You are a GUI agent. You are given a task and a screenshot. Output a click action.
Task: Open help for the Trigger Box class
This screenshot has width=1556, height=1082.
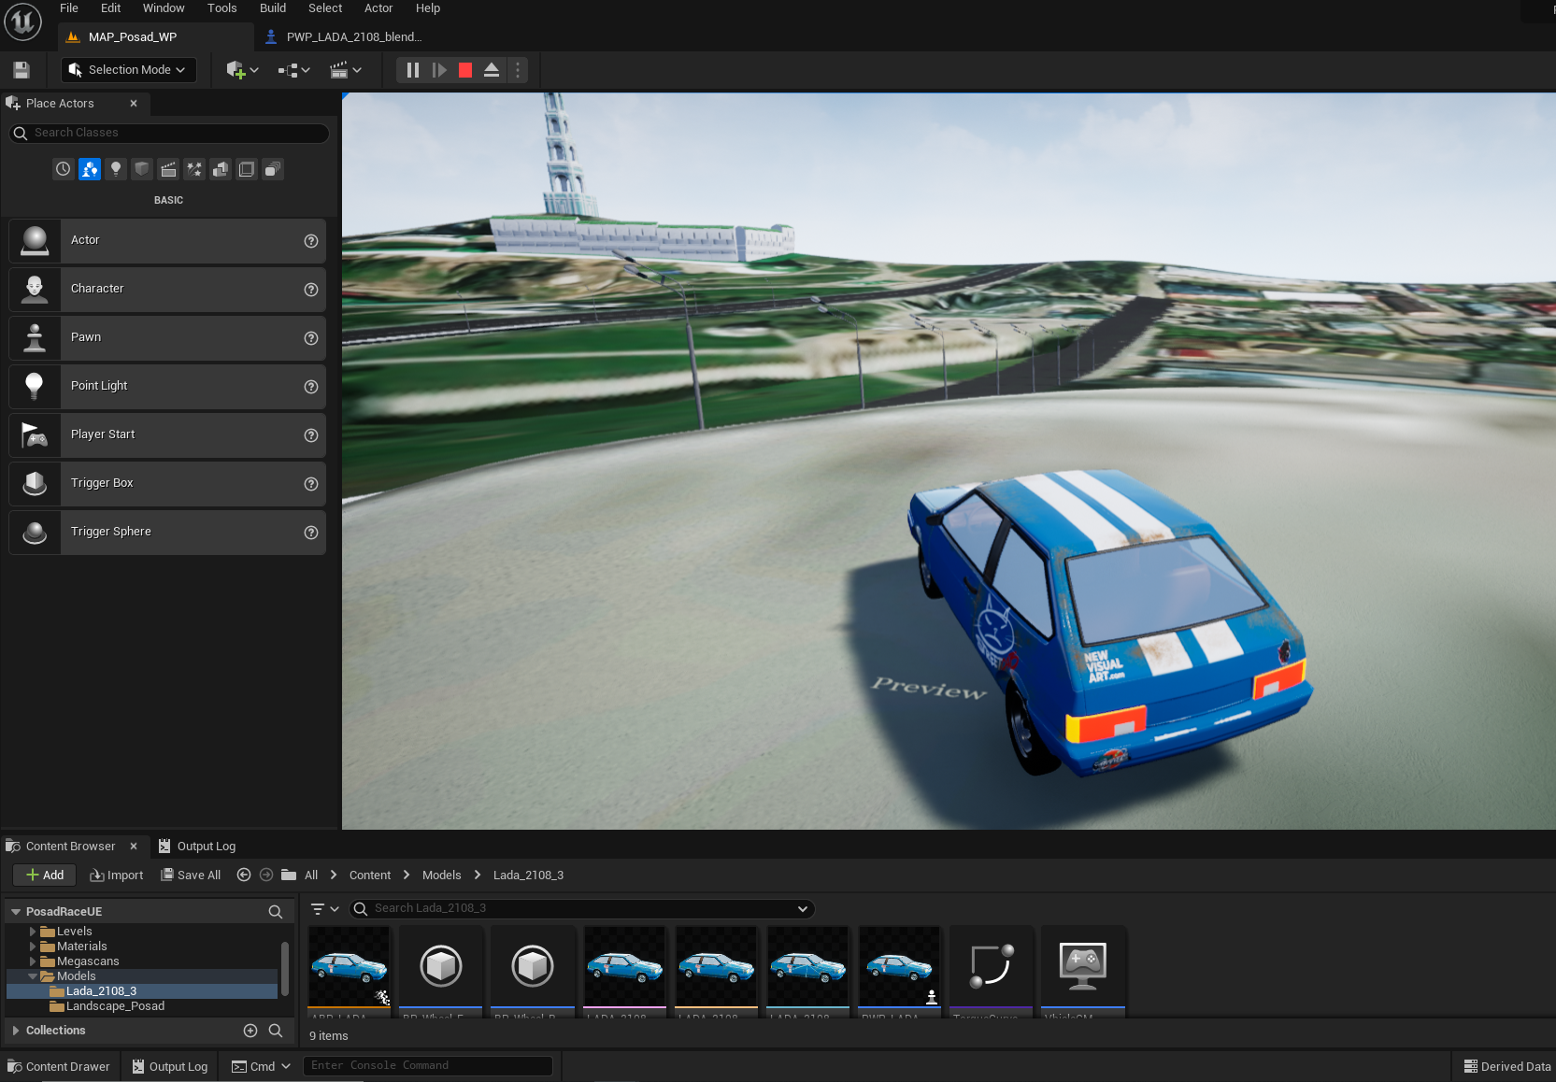pos(311,484)
